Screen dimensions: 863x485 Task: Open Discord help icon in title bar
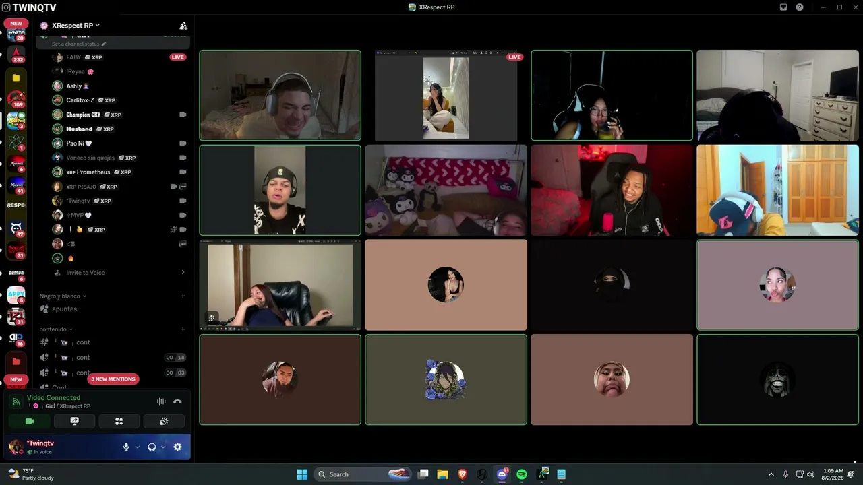pyautogui.click(x=800, y=7)
